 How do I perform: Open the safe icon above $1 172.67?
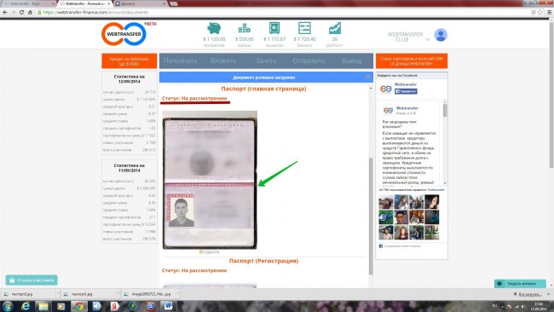(274, 28)
